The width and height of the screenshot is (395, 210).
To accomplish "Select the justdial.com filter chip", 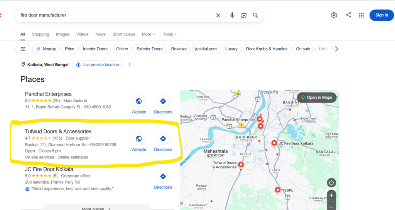I will point(206,49).
